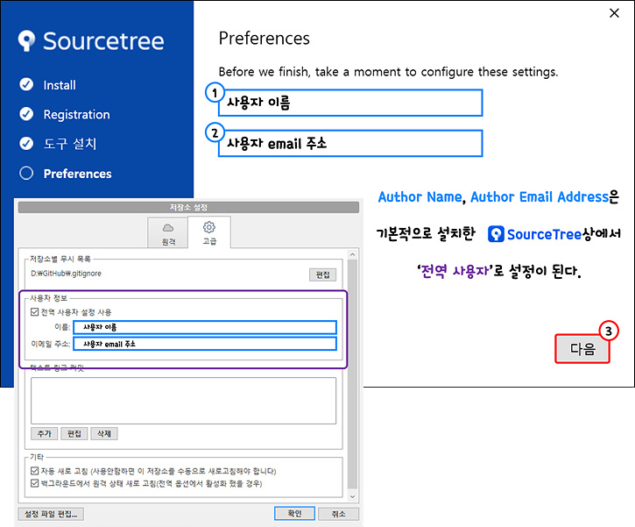The height and width of the screenshot is (527, 635).
Task: Click the D:\GitHub\.gitignore path text
Action: (66, 274)
